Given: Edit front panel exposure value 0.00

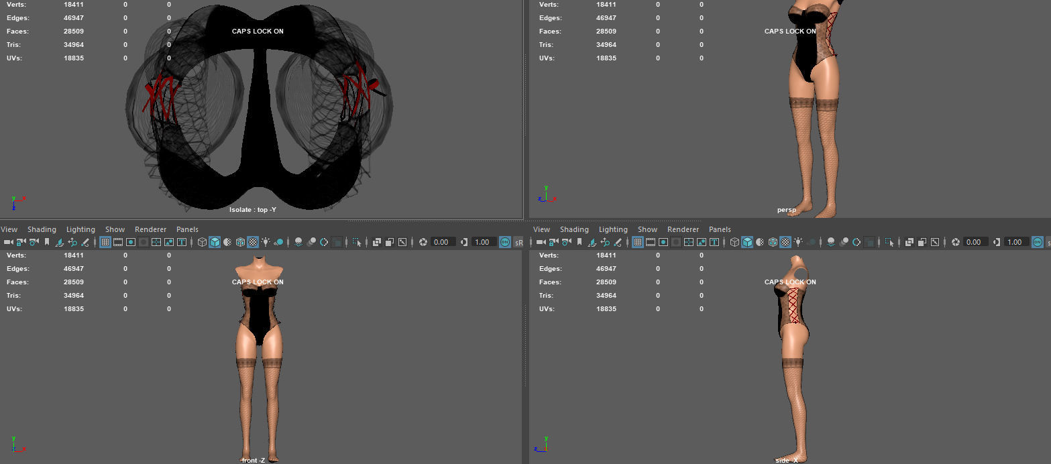Looking at the screenshot, I should (443, 242).
